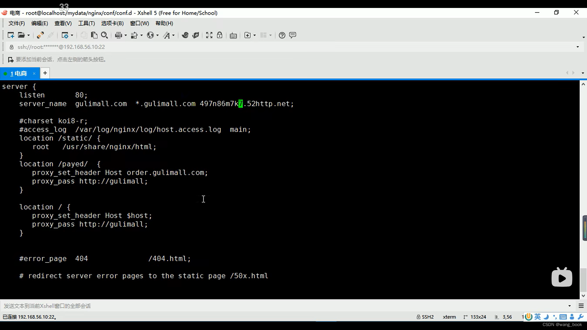The height and width of the screenshot is (330, 587).
Task: Expand the encoding dropdown arrow
Action: tap(157, 35)
